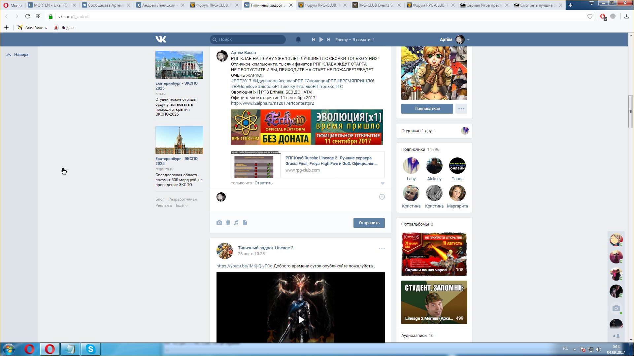Open Аудиозаписи section header
The height and width of the screenshot is (356, 634).
(x=417, y=336)
